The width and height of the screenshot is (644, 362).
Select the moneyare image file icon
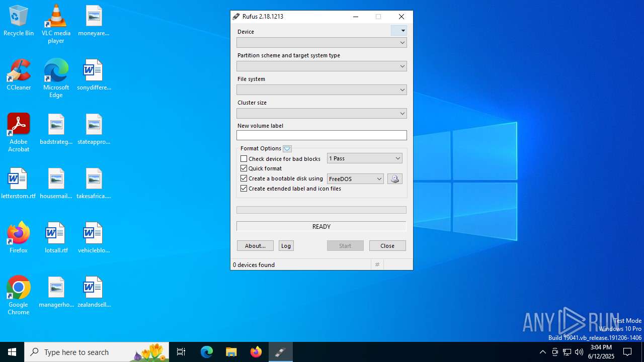pyautogui.click(x=94, y=21)
